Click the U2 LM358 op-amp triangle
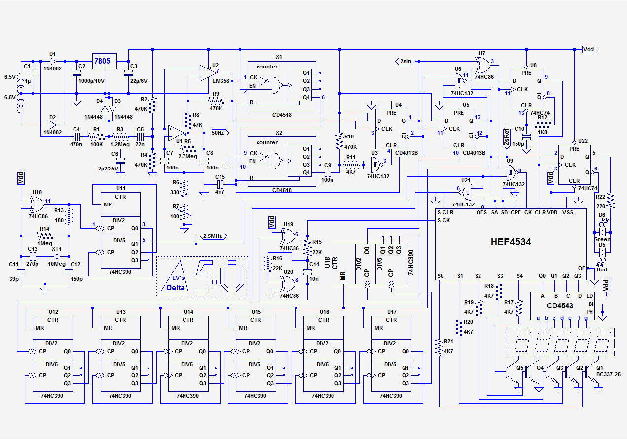This screenshot has width=627, height=439. click(207, 73)
